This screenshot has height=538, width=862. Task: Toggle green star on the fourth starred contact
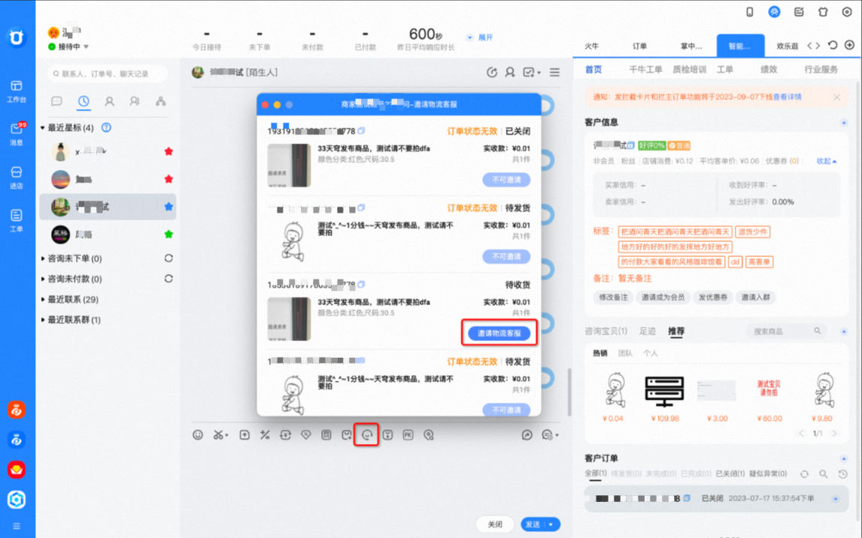pyautogui.click(x=168, y=234)
